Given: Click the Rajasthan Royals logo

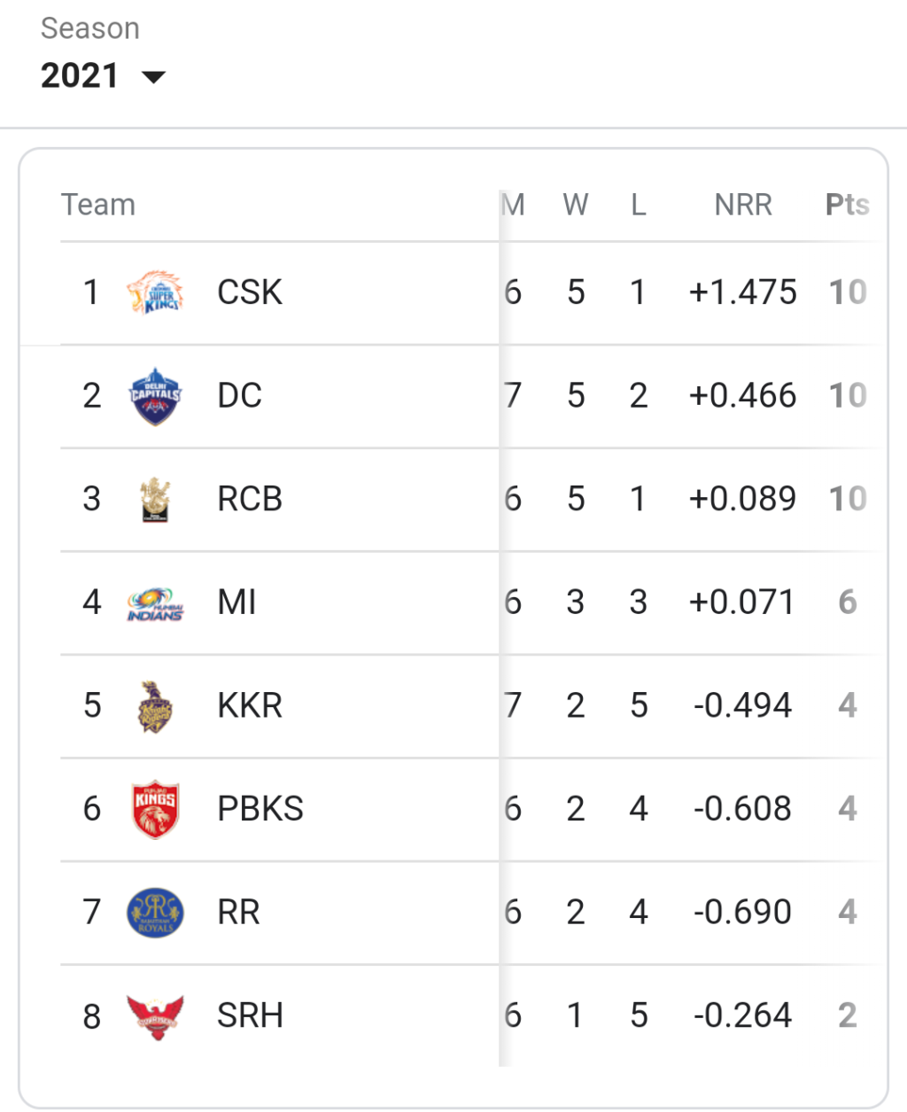Looking at the screenshot, I should pyautogui.click(x=155, y=913).
